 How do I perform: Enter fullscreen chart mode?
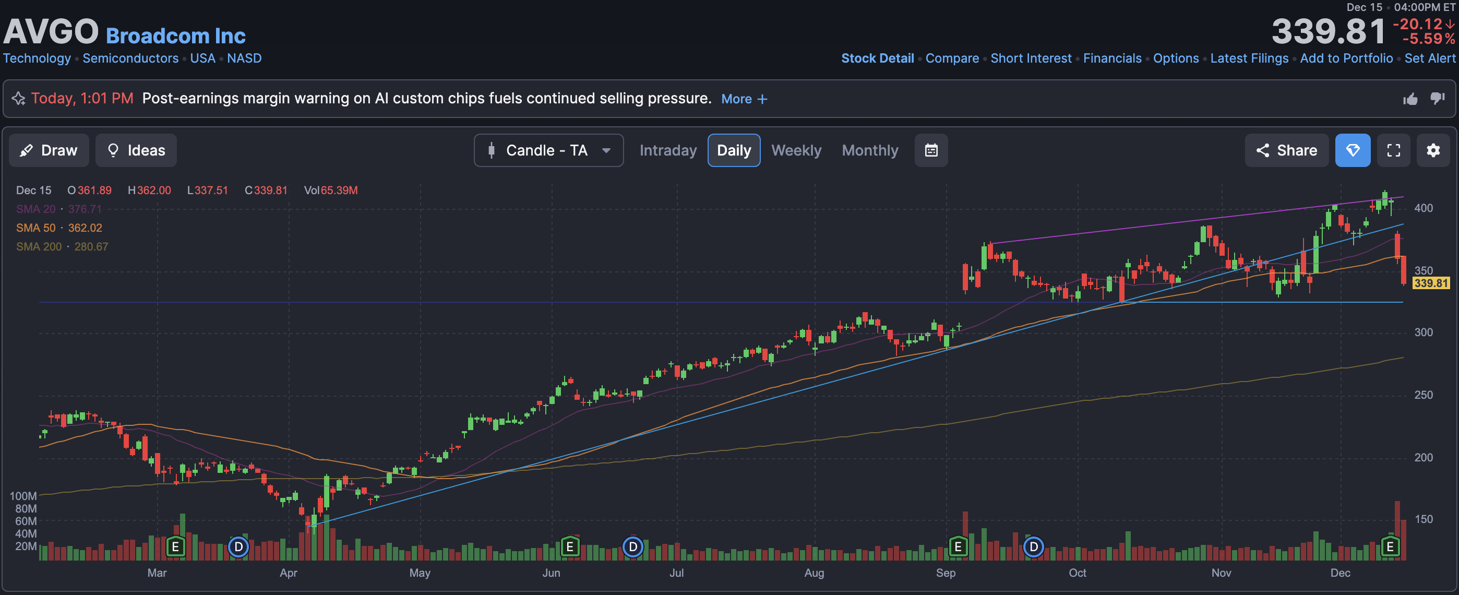click(1393, 150)
